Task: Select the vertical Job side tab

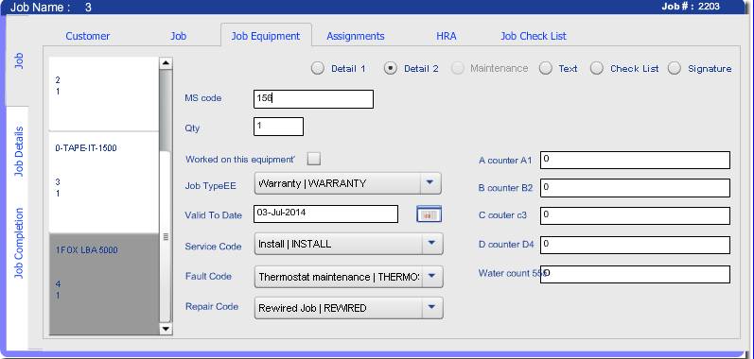Action: point(18,61)
